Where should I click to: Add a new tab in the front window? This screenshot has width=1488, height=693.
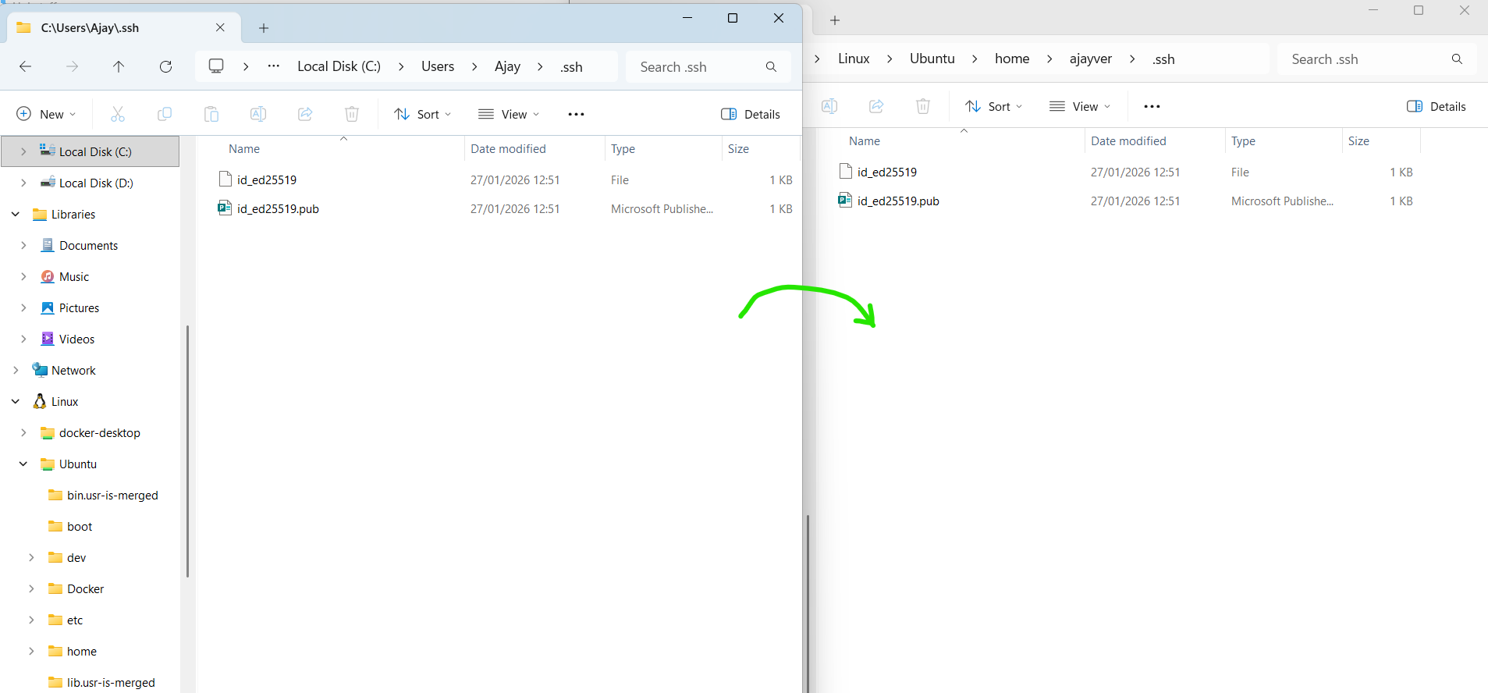[264, 28]
